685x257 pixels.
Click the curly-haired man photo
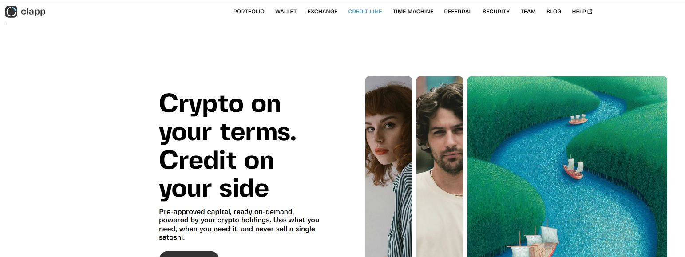tap(440, 166)
